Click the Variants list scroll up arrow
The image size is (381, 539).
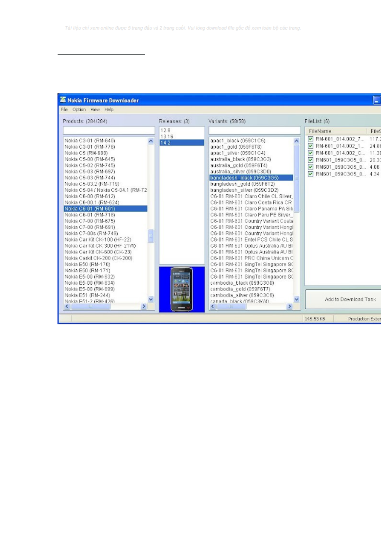(x=297, y=141)
